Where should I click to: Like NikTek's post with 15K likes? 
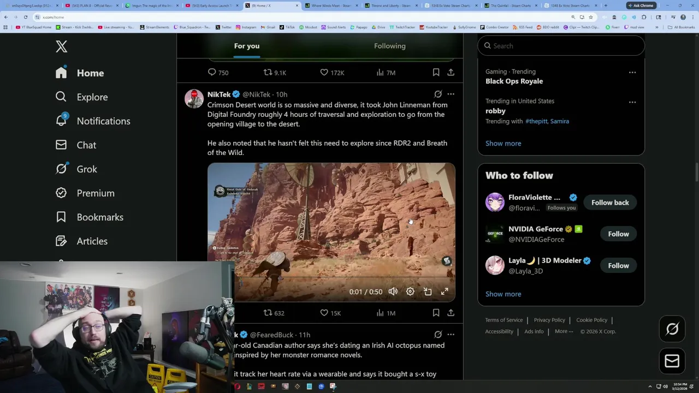pos(331,313)
